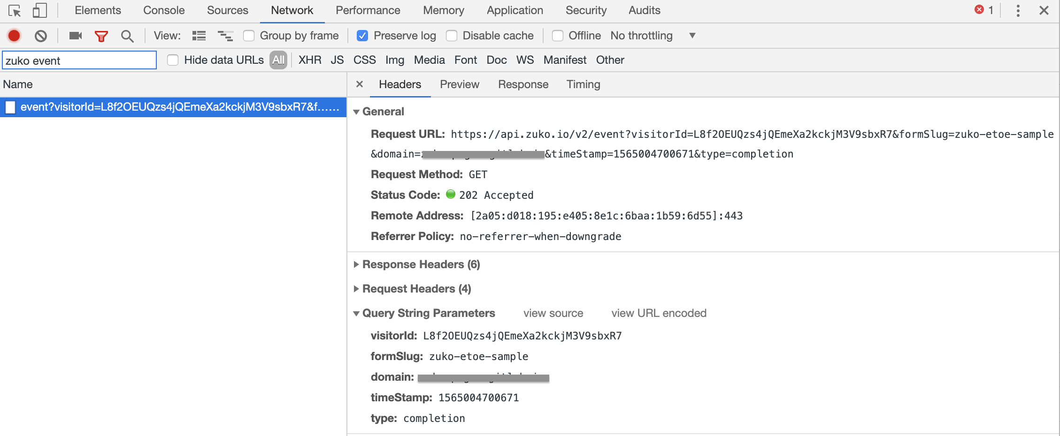Click the type value completion

(434, 418)
